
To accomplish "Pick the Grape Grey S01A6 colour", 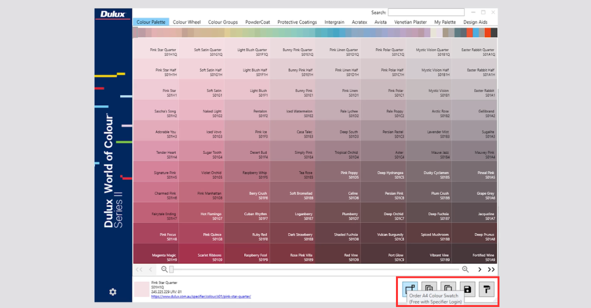I will click(x=474, y=192).
